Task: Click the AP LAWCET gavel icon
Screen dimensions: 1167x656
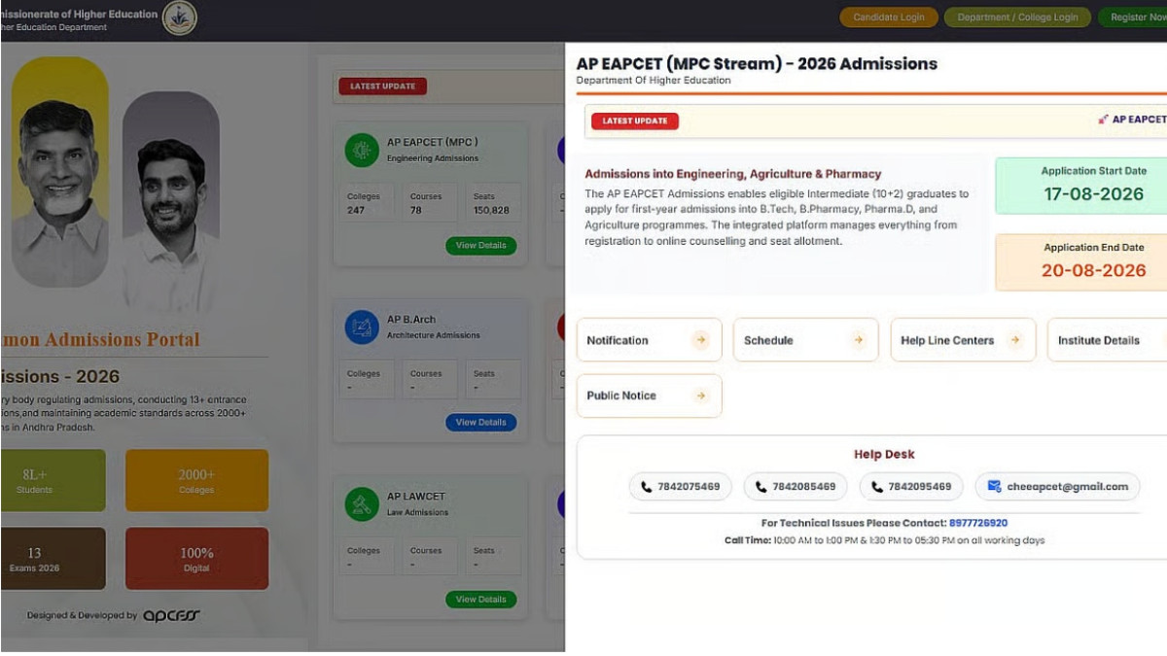Action: 362,503
